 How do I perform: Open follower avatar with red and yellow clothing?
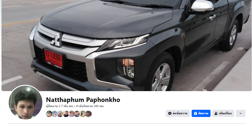pos(60,114)
